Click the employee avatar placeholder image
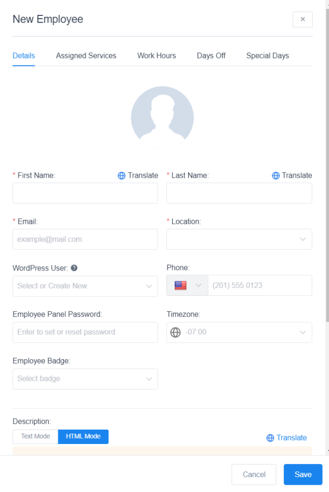Image resolution: width=329 pixels, height=492 pixels. pyautogui.click(x=162, y=118)
